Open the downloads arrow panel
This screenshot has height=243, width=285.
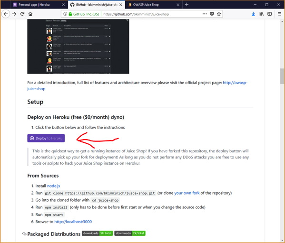tap(253, 14)
